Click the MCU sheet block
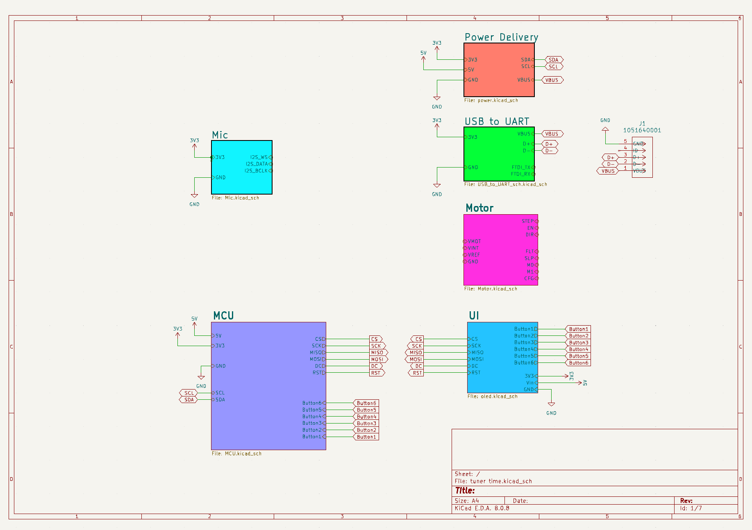Image resolution: width=752 pixels, height=530 pixels. (268, 385)
